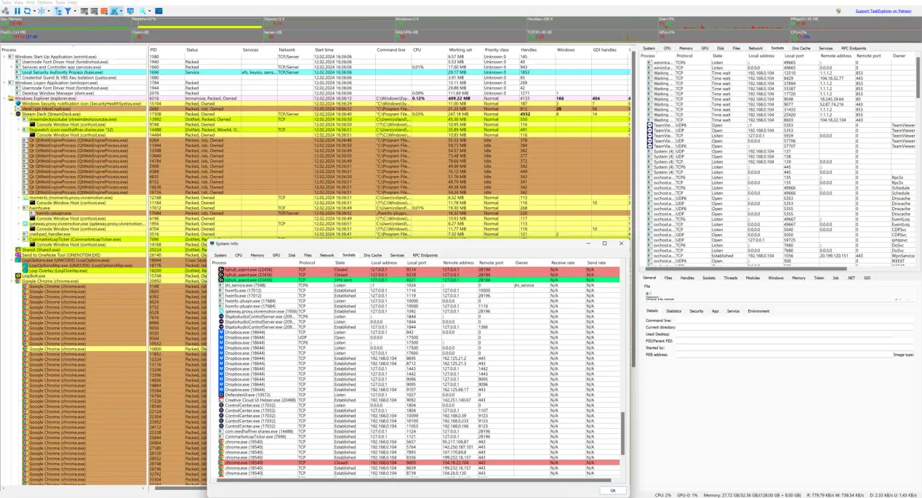Open the Security sub-tab in details
This screenshot has height=498, width=922.
click(x=696, y=310)
